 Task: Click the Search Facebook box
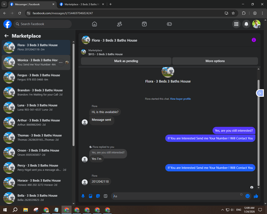point(43,24)
